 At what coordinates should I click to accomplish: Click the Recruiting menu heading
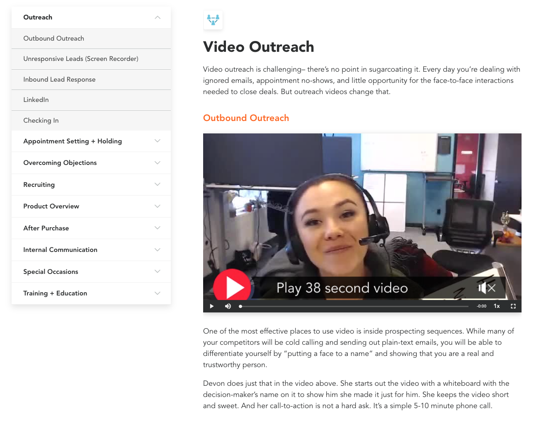(39, 185)
